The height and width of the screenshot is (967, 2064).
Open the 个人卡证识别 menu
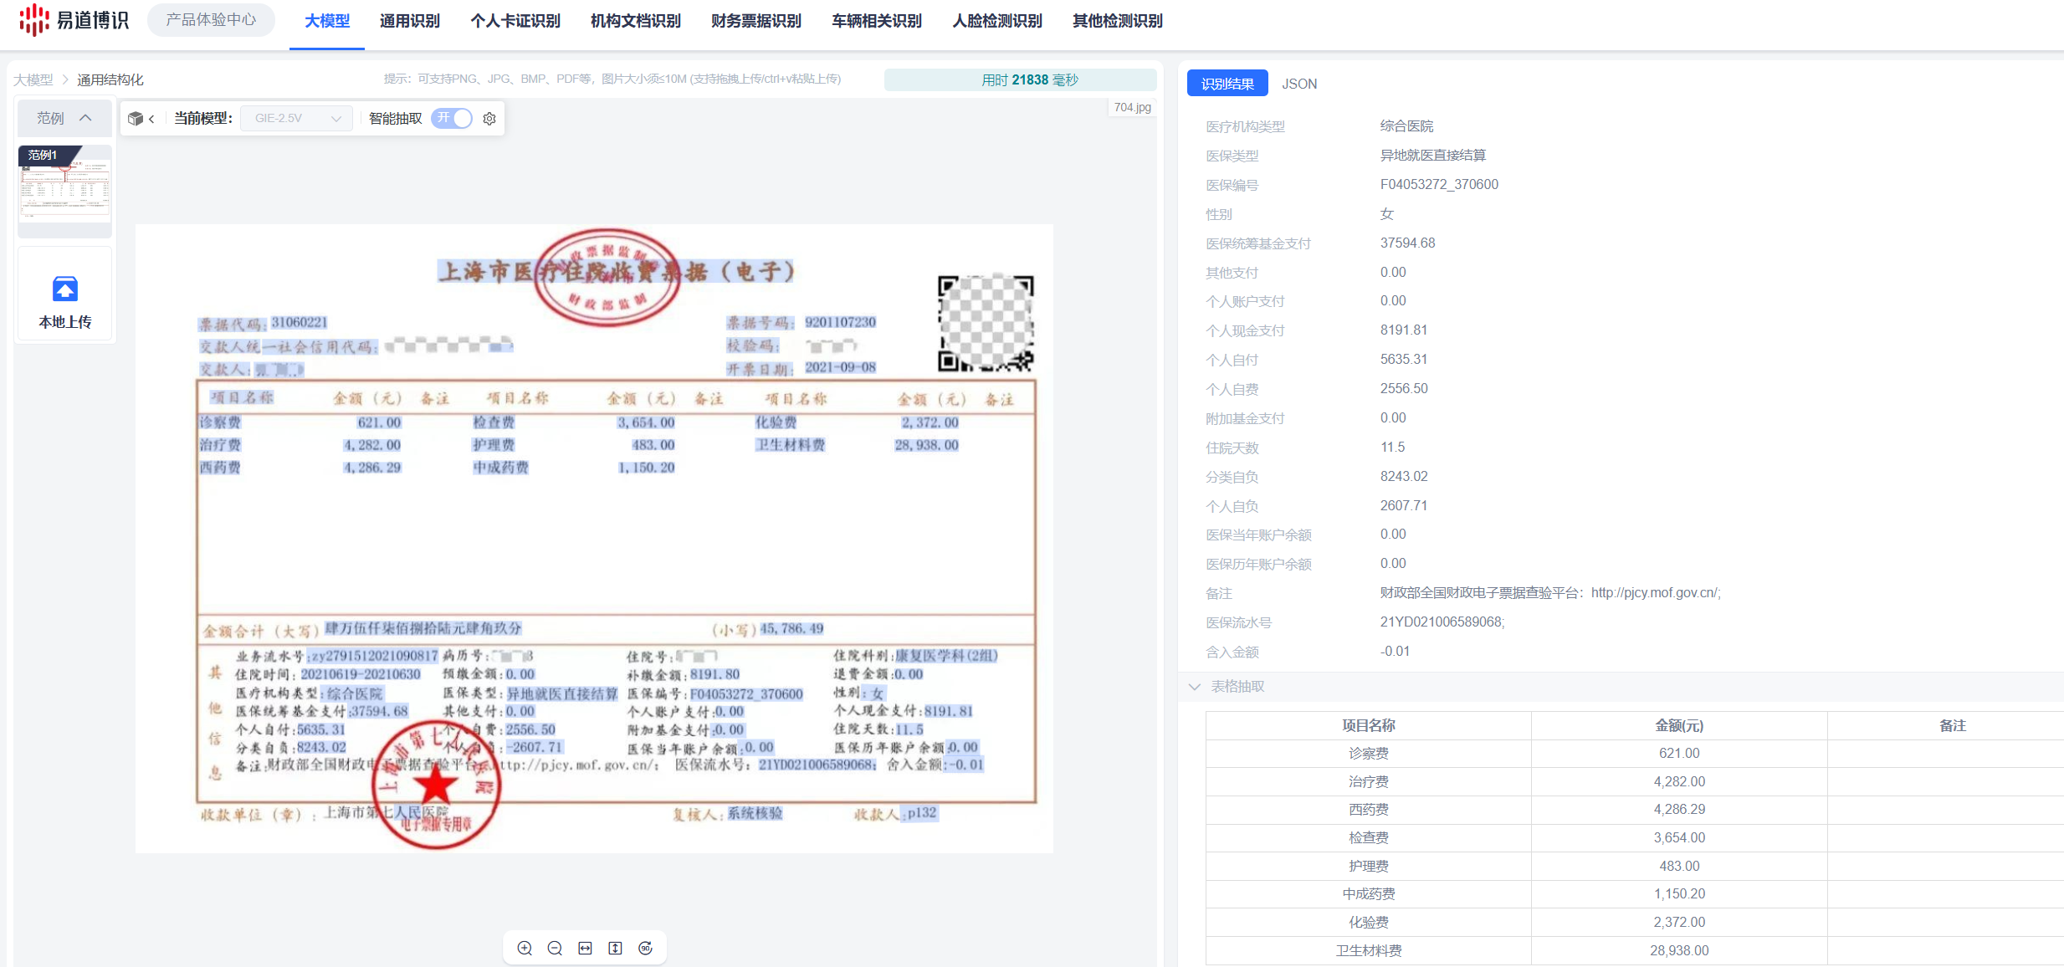click(x=515, y=21)
